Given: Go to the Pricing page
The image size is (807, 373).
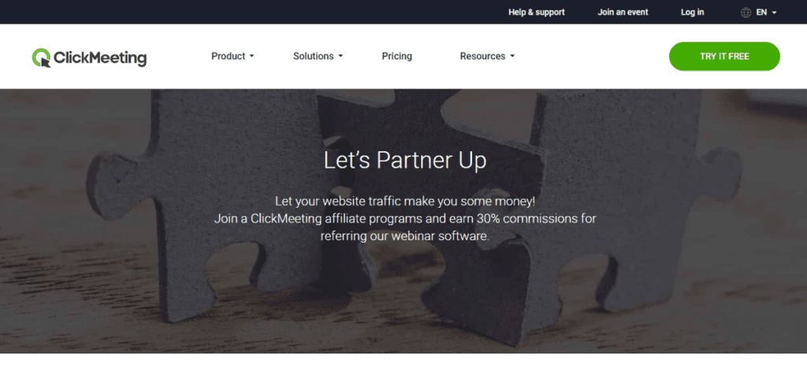Looking at the screenshot, I should pos(397,56).
